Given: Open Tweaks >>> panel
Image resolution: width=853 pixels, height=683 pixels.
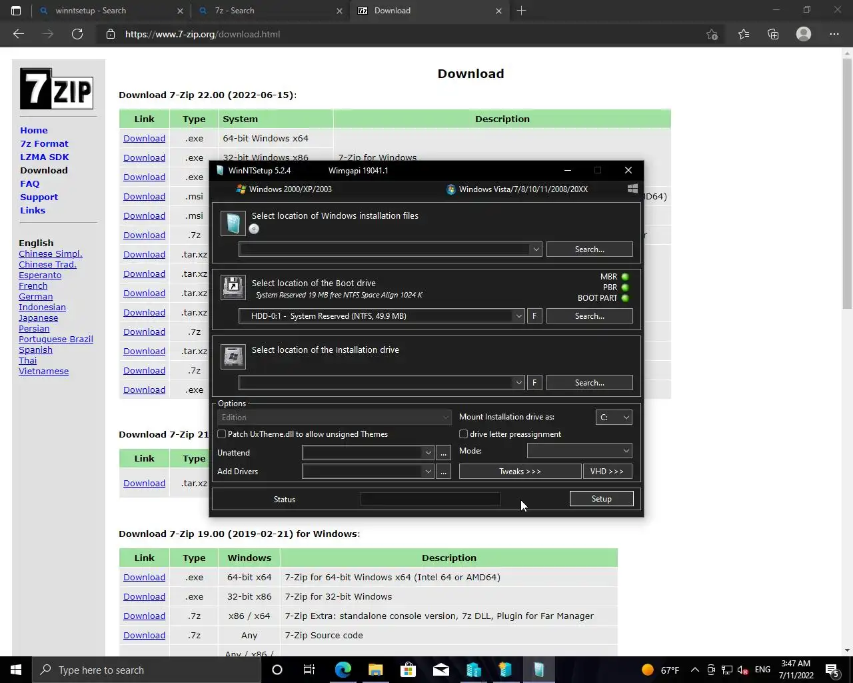Looking at the screenshot, I should point(520,472).
